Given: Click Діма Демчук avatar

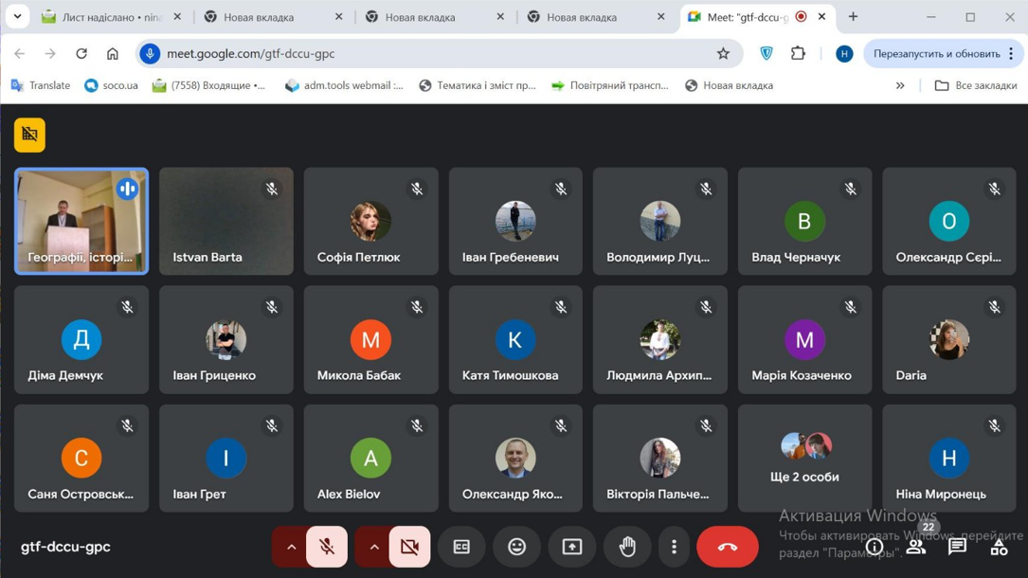Looking at the screenshot, I should click(x=81, y=339).
